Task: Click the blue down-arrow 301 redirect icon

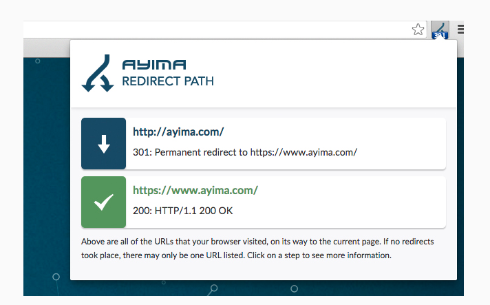Action: pyautogui.click(x=103, y=143)
